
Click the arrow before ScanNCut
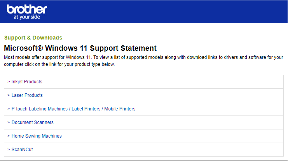tap(9, 149)
